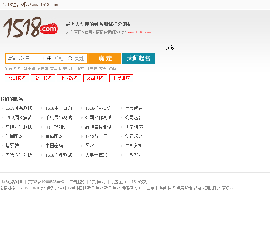Viewport: 270px width, 245px height.
Task: Open friendly link 免费算命网
Action: (132, 188)
